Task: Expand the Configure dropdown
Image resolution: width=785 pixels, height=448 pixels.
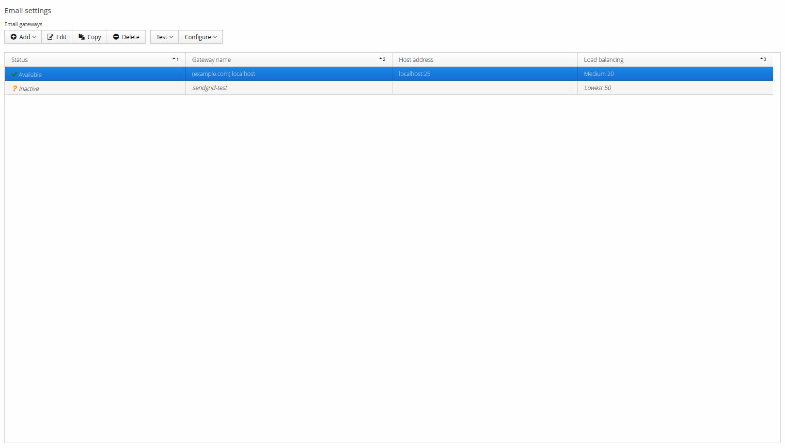Action: [201, 37]
